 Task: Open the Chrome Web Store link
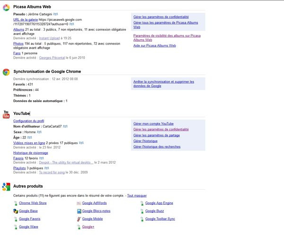point(33,203)
